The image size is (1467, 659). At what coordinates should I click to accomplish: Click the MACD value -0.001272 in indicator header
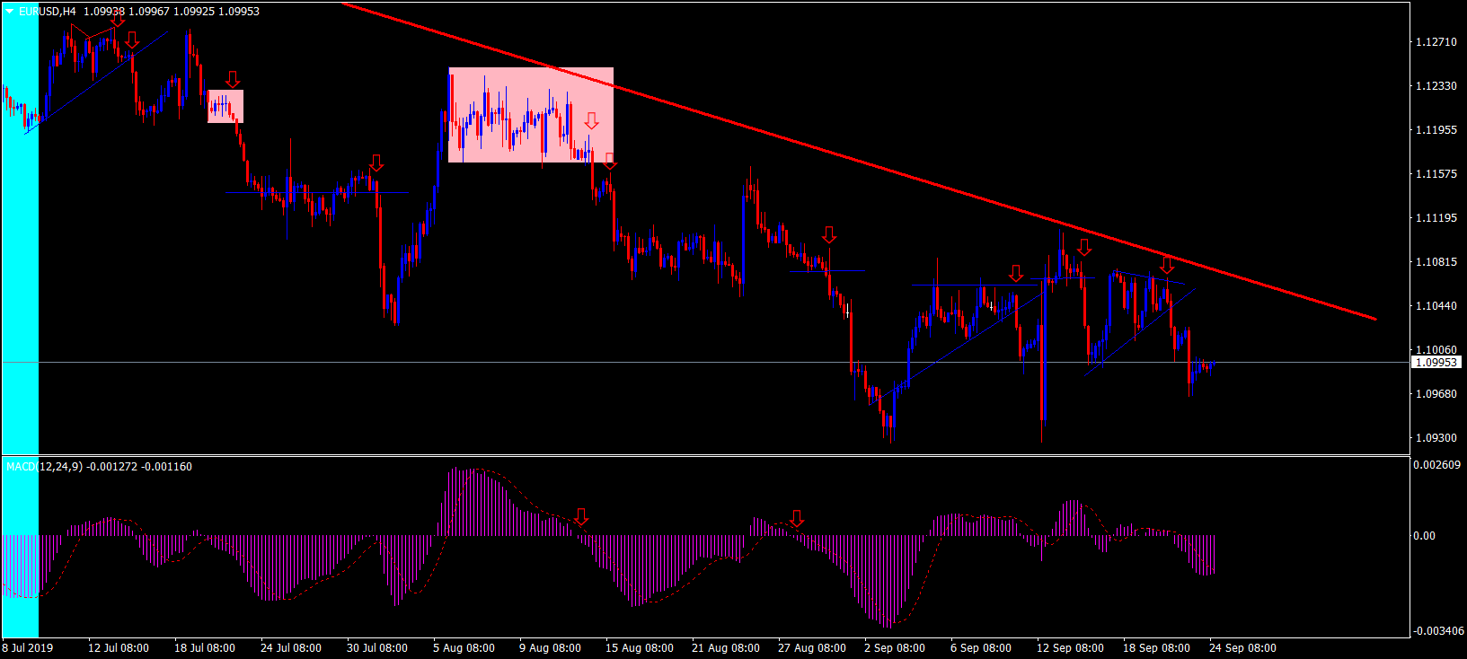(112, 466)
